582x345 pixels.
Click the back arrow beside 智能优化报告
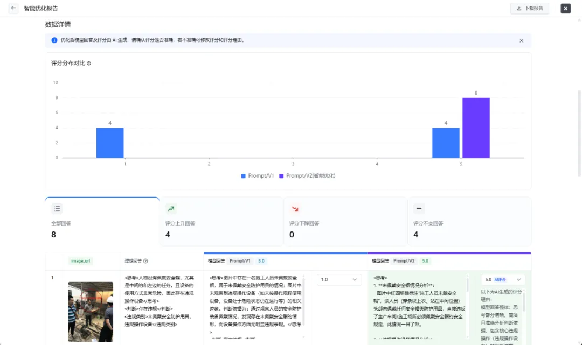click(x=13, y=8)
